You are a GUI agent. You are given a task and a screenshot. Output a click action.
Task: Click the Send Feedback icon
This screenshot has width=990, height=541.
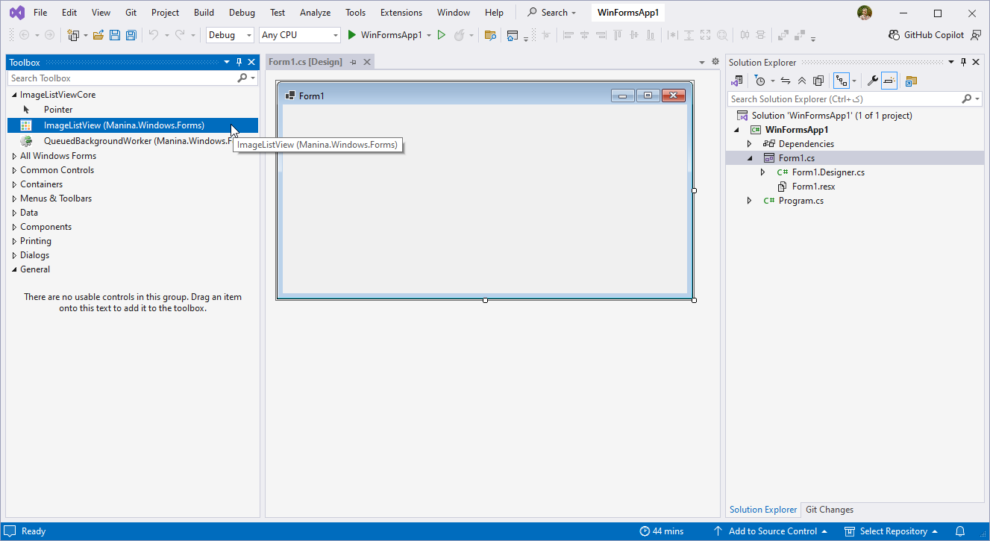pyautogui.click(x=976, y=35)
